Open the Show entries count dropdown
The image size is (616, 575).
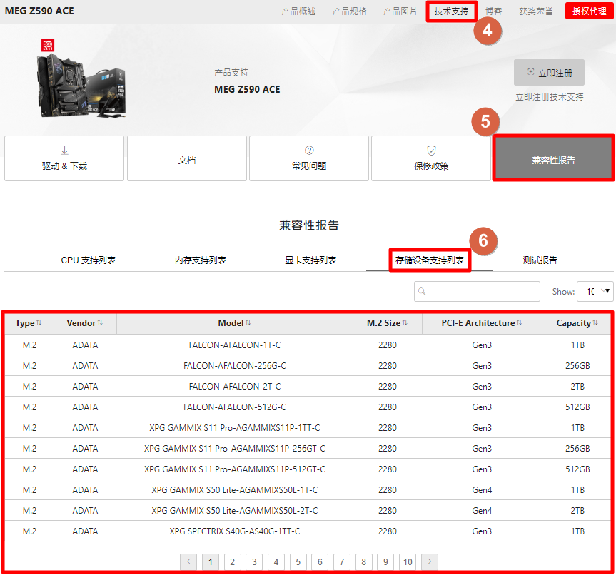coord(598,291)
